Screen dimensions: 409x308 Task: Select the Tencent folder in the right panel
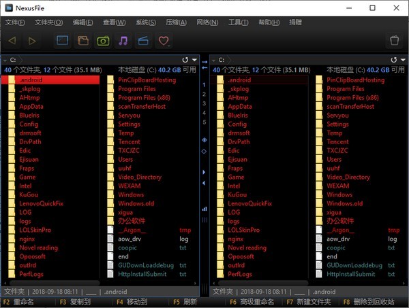[x=337, y=142]
